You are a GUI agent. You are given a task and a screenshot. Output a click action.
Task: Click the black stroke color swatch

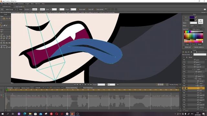click(192, 20)
